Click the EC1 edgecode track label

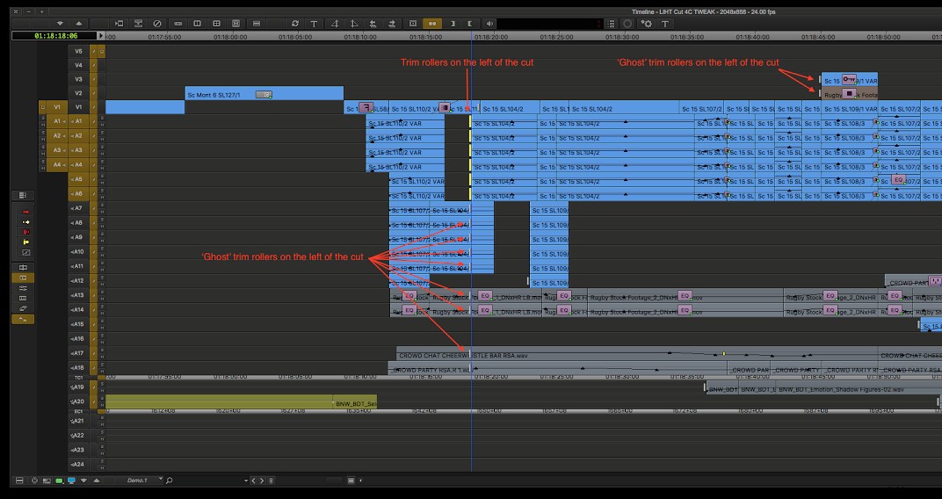pyautogui.click(x=78, y=411)
